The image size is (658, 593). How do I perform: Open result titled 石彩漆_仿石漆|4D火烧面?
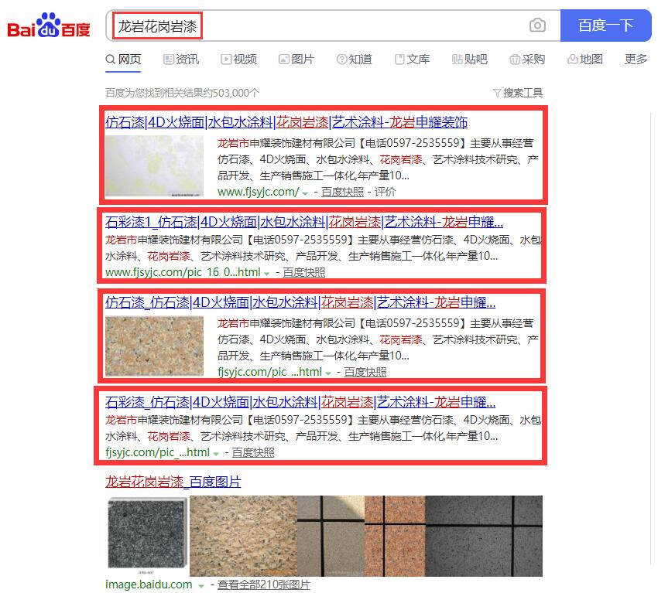pyautogui.click(x=300, y=403)
